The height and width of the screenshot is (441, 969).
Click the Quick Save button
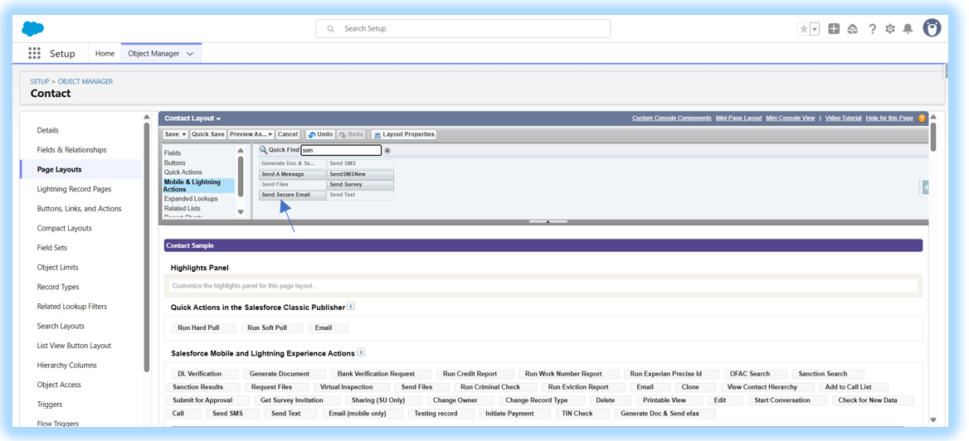(208, 134)
